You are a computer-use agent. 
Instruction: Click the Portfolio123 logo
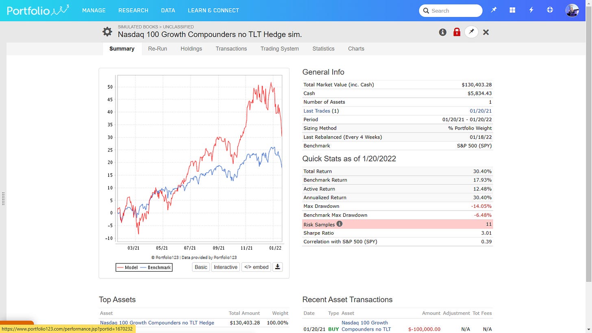[x=38, y=10]
